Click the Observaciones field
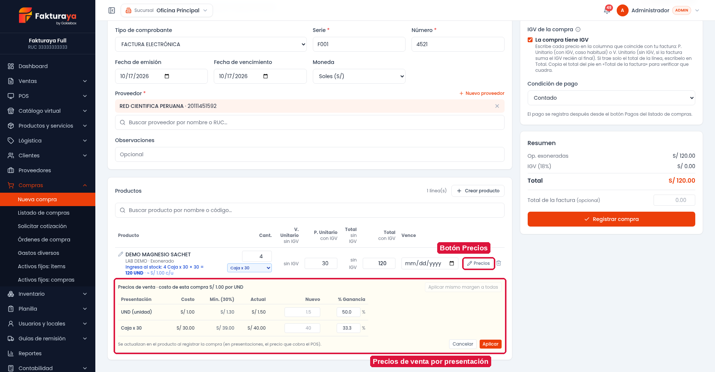 tap(310, 154)
